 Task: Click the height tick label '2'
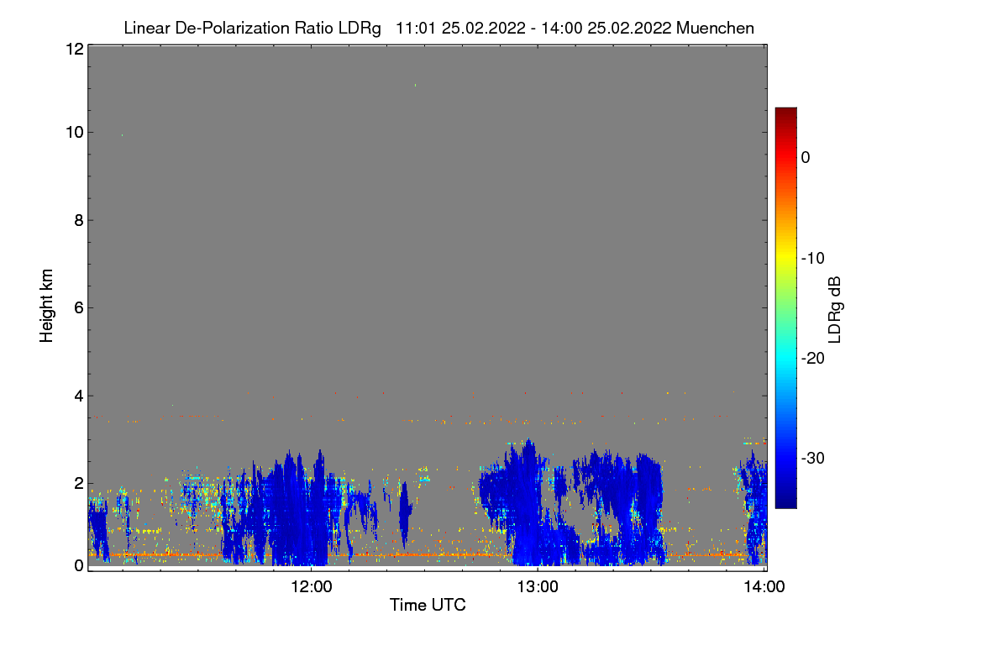tap(79, 483)
